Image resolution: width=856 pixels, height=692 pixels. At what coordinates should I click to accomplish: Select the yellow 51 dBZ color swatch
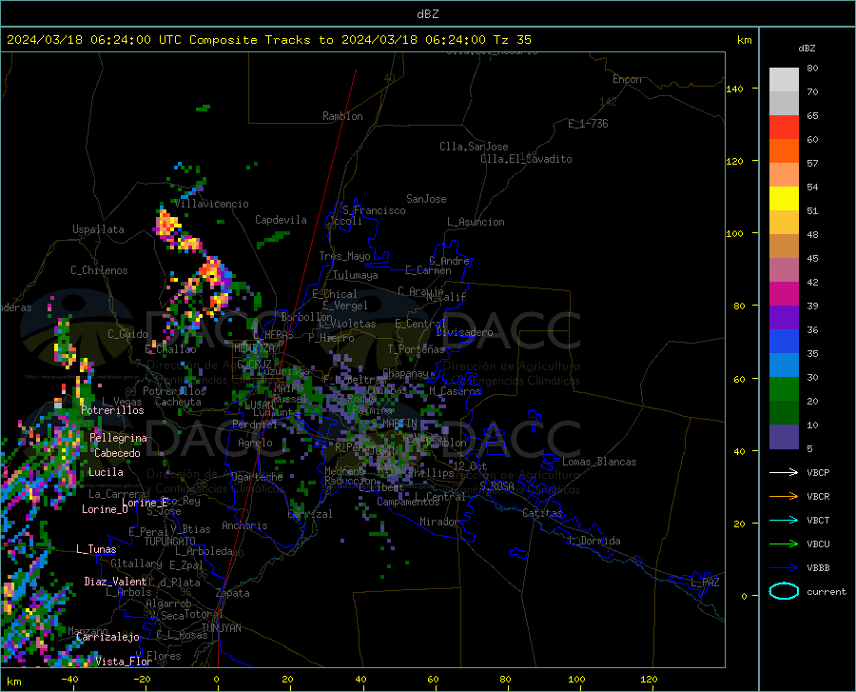784,199
